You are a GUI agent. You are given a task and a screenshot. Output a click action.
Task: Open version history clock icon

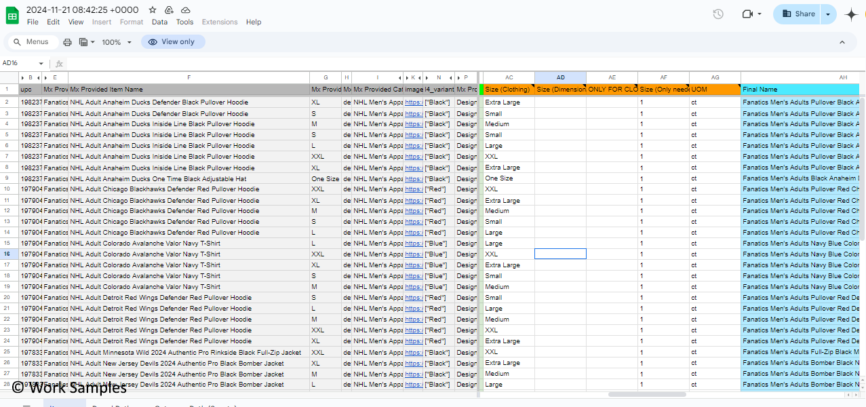pos(718,14)
